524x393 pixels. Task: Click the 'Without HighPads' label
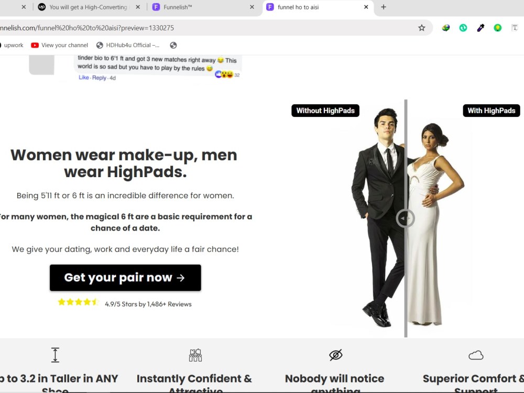click(x=325, y=111)
